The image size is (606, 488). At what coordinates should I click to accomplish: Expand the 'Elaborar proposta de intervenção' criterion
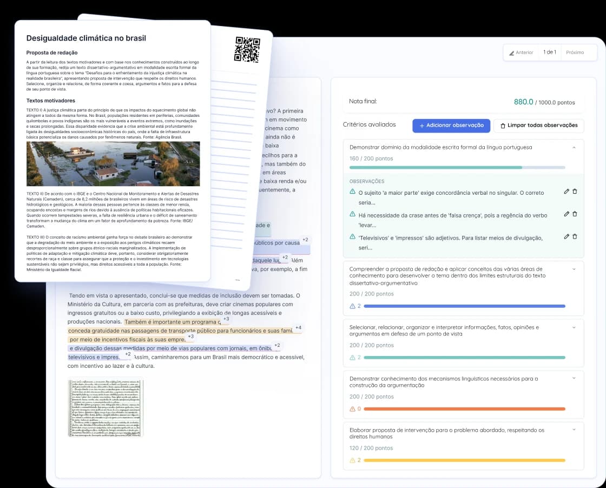pyautogui.click(x=574, y=430)
